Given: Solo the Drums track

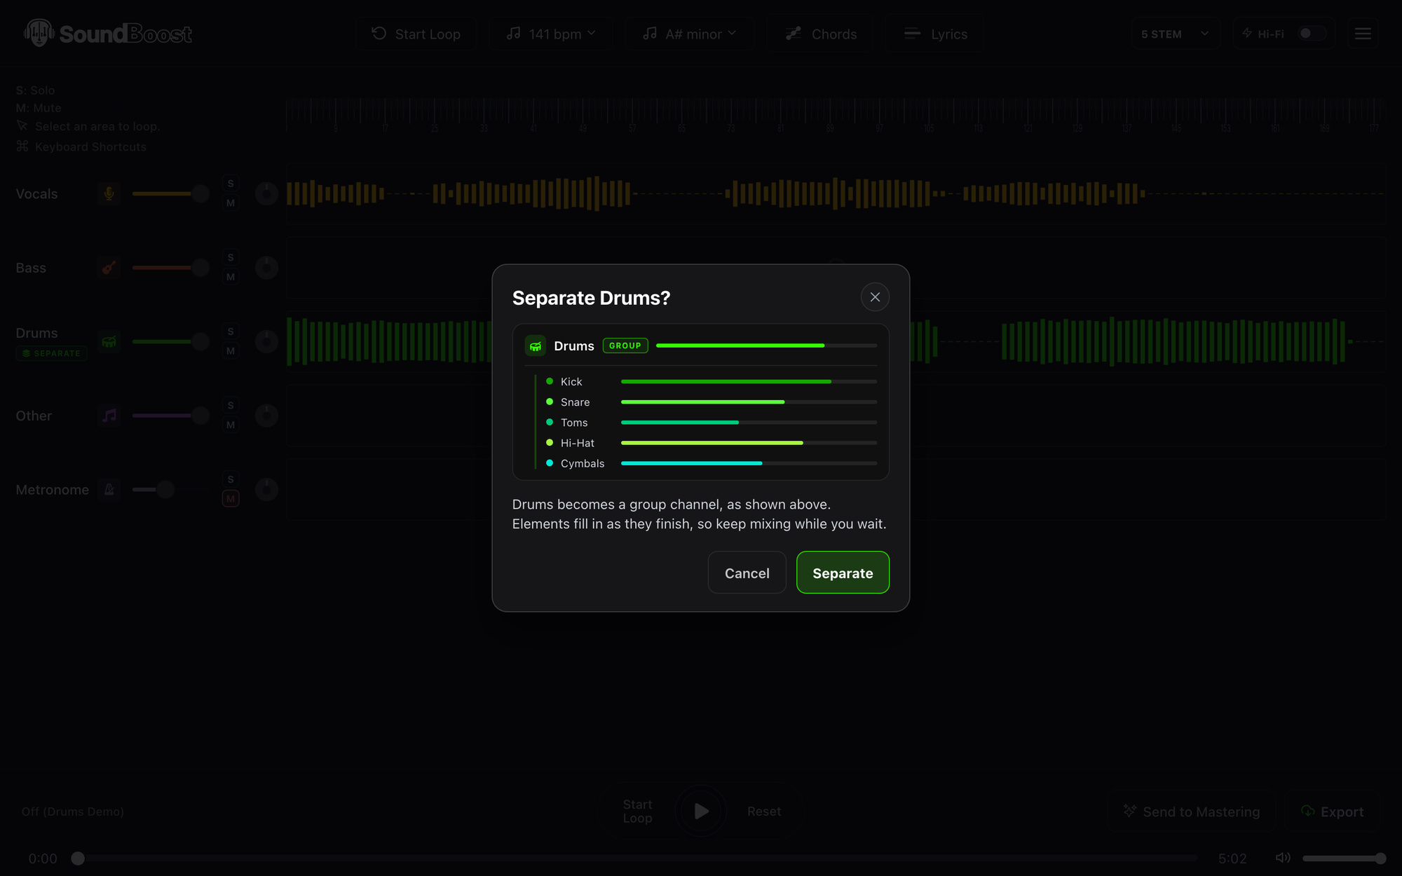Looking at the screenshot, I should 231,331.
